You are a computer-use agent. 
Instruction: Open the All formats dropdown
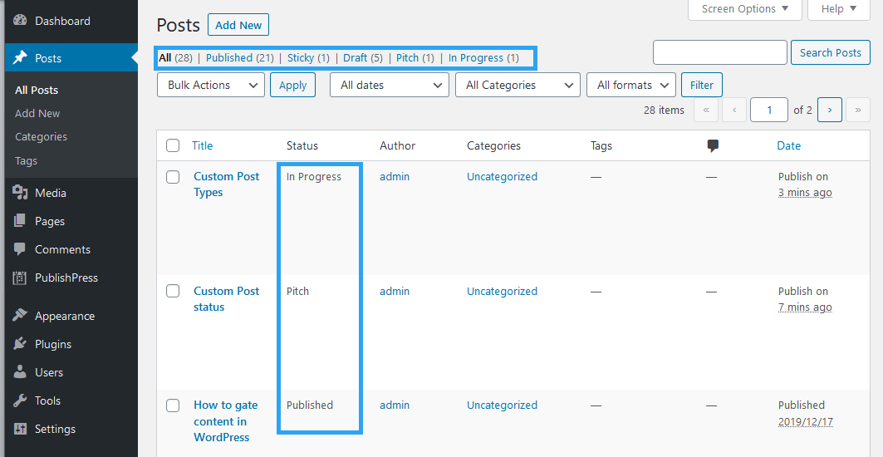tap(630, 85)
